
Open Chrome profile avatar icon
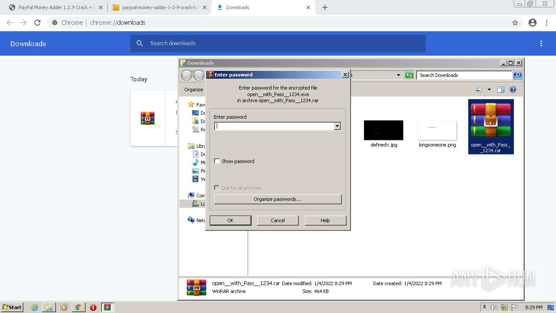(x=533, y=23)
